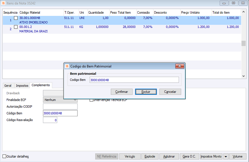The width and height of the screenshot is (249, 162).
Task: Click the 1.000,00 Total do Item cell
Action: pos(233,18)
